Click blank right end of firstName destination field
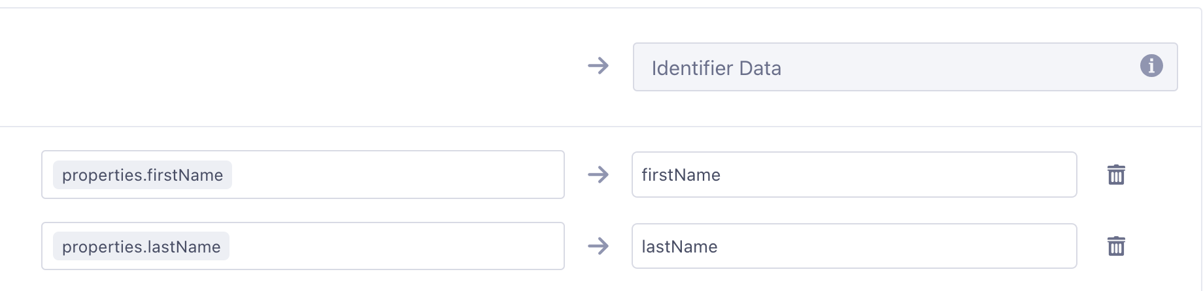The height and width of the screenshot is (291, 1203). point(1020,175)
